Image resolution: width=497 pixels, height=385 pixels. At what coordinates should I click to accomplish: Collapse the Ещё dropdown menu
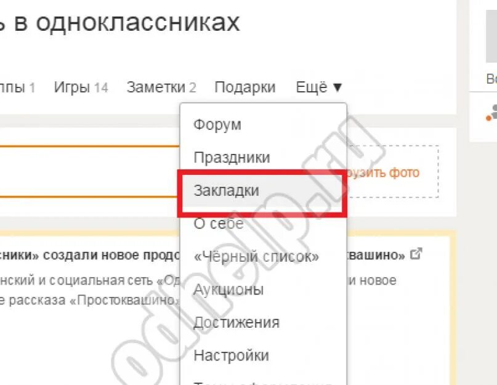(319, 87)
